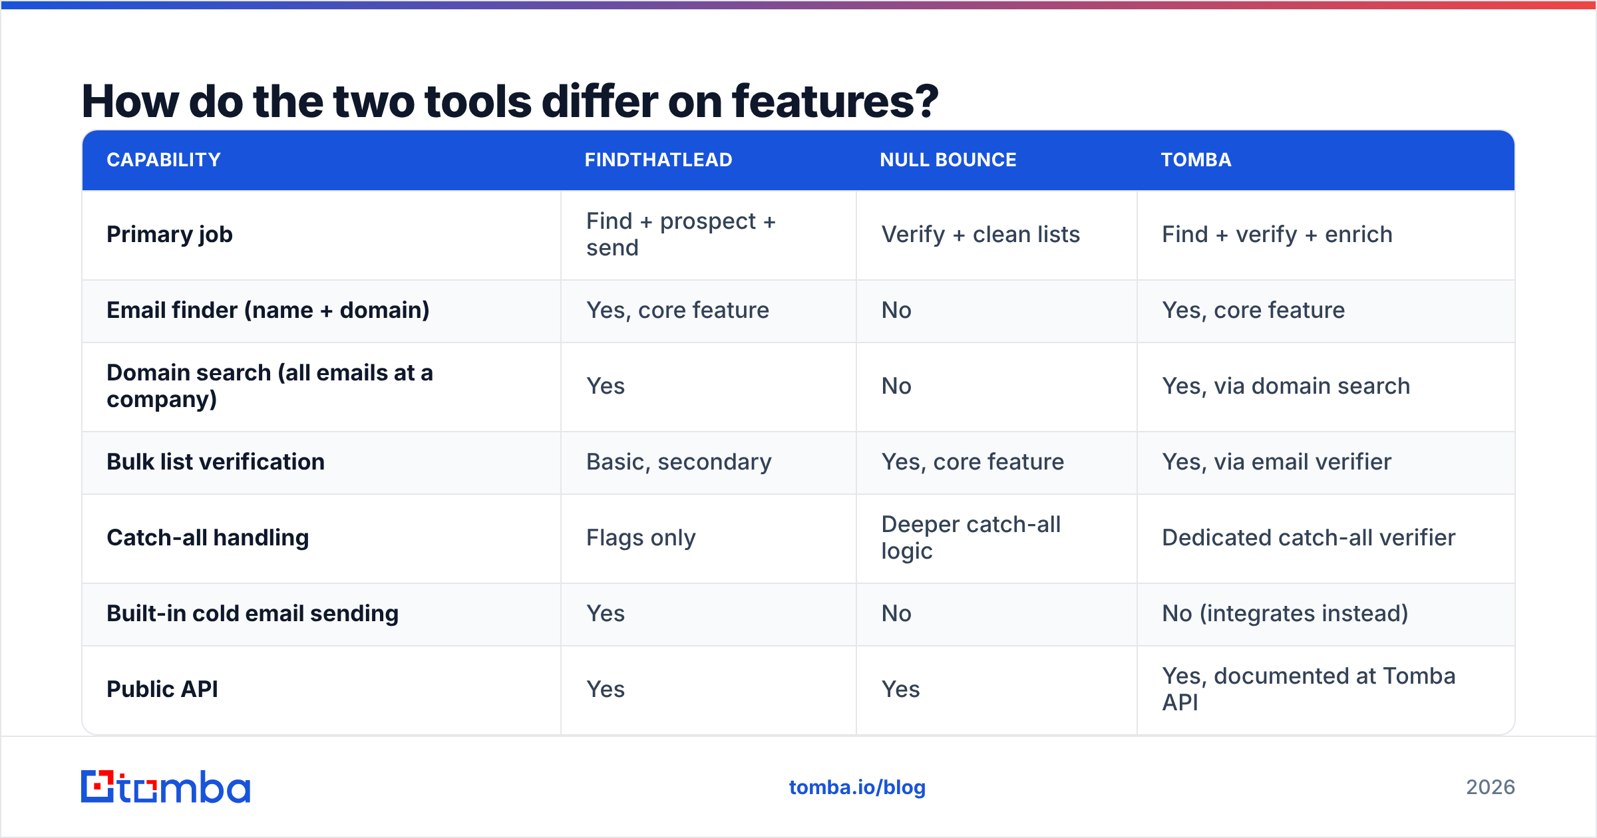Click 'Yes, via email verifier' cell
1597x838 pixels.
point(1277,462)
